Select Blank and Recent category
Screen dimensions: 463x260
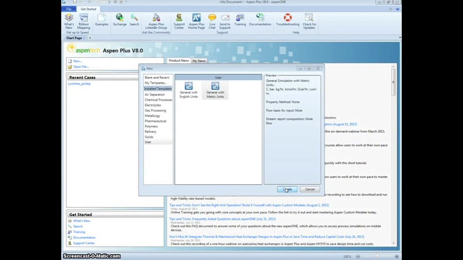(x=157, y=78)
